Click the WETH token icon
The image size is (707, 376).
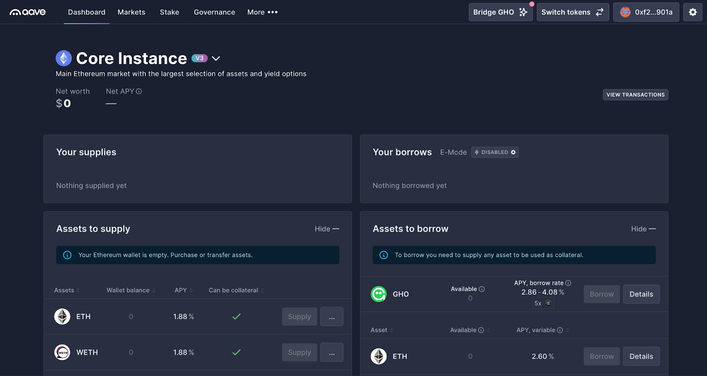(62, 352)
